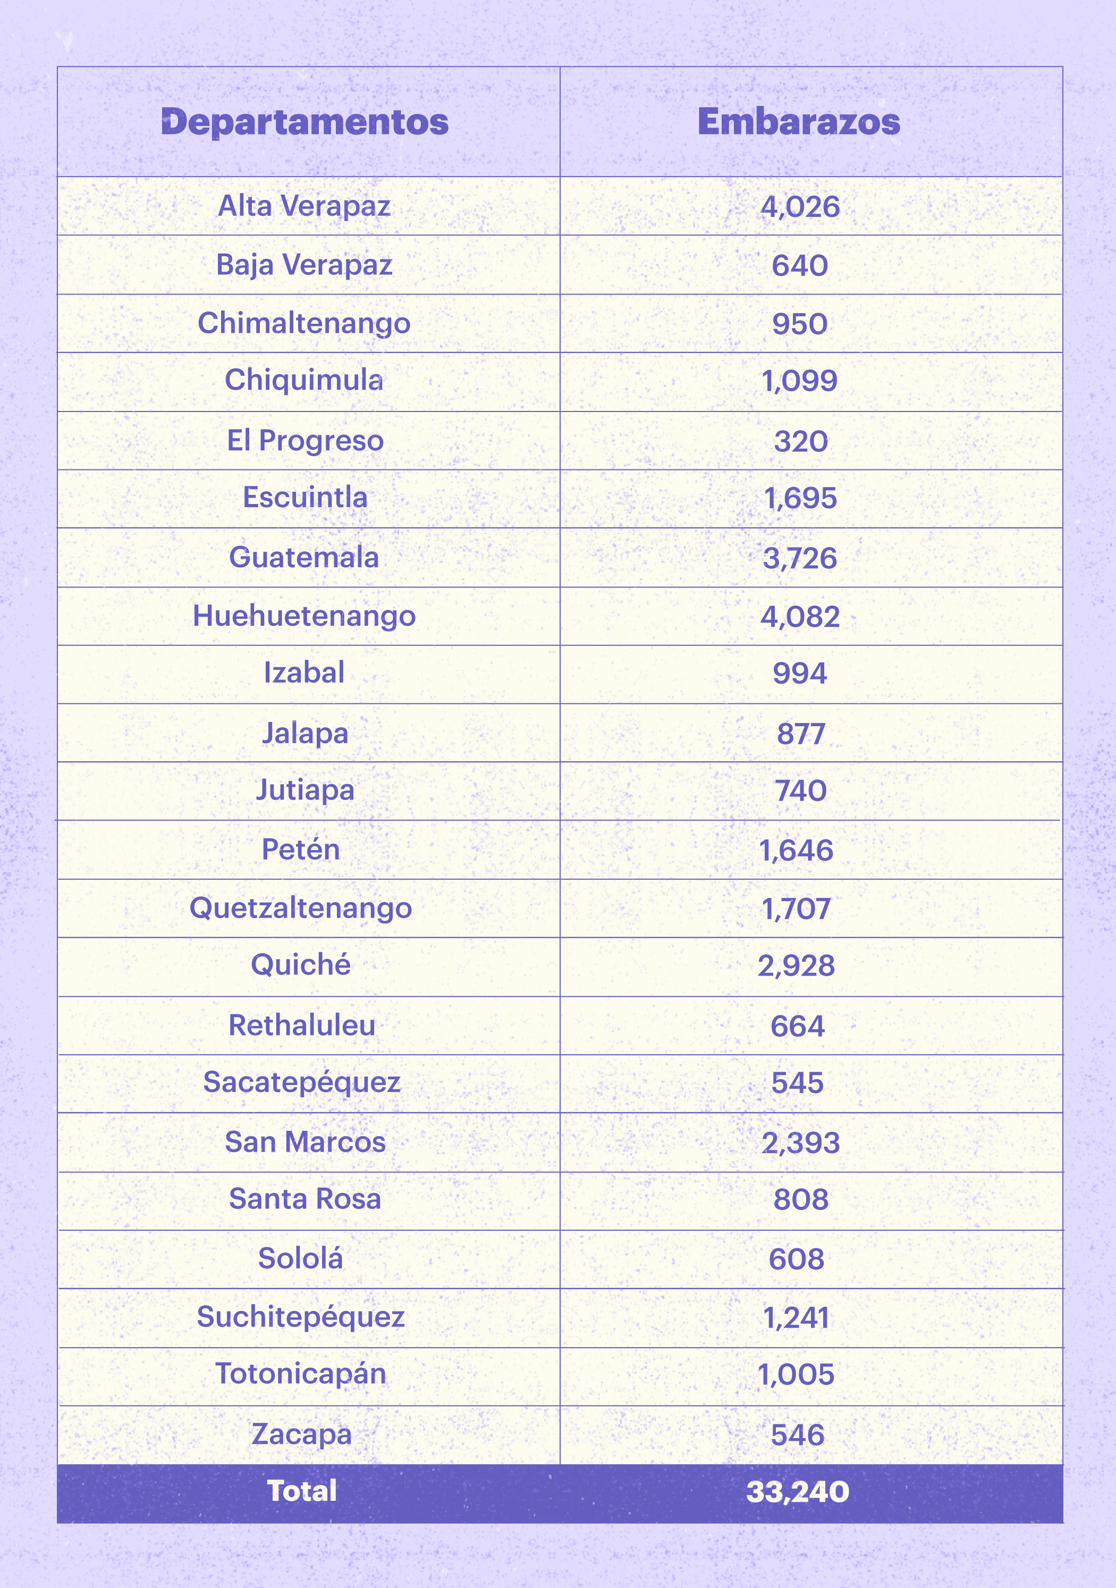Select the Quiché value 2,928

pyautogui.click(x=796, y=966)
